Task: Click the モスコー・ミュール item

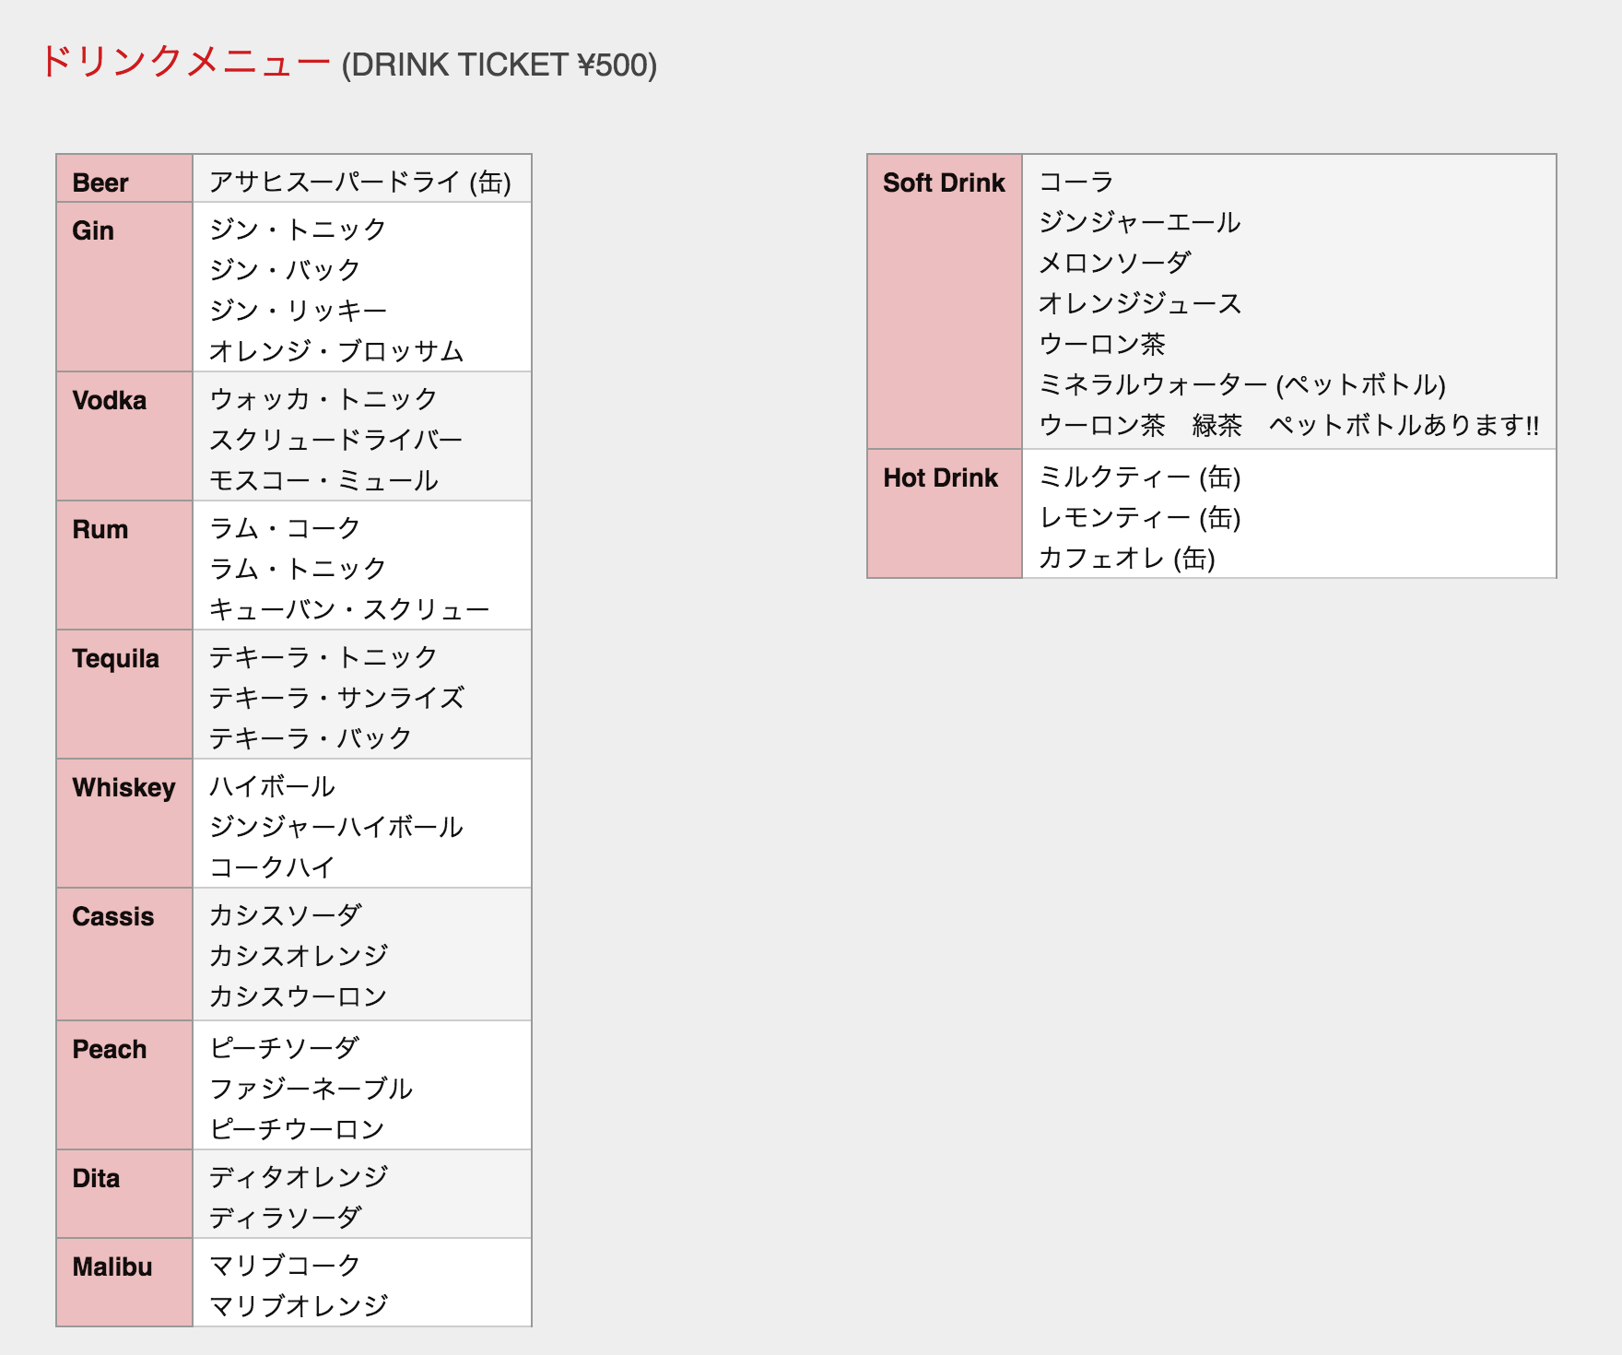Action: click(x=323, y=480)
